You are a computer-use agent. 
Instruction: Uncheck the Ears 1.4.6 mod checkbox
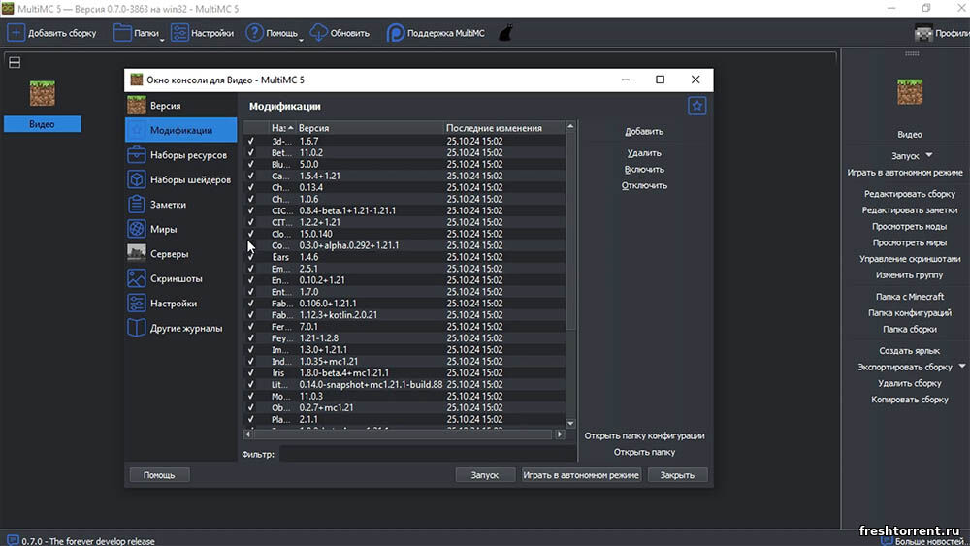[251, 257]
